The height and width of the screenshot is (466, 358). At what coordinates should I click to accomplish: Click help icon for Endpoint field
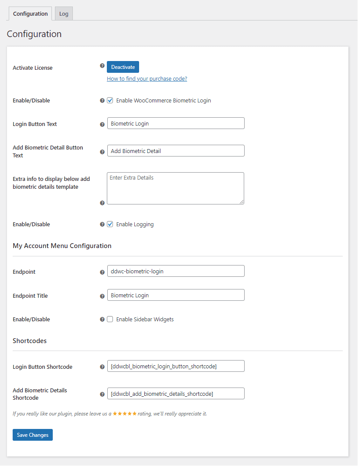click(x=102, y=272)
